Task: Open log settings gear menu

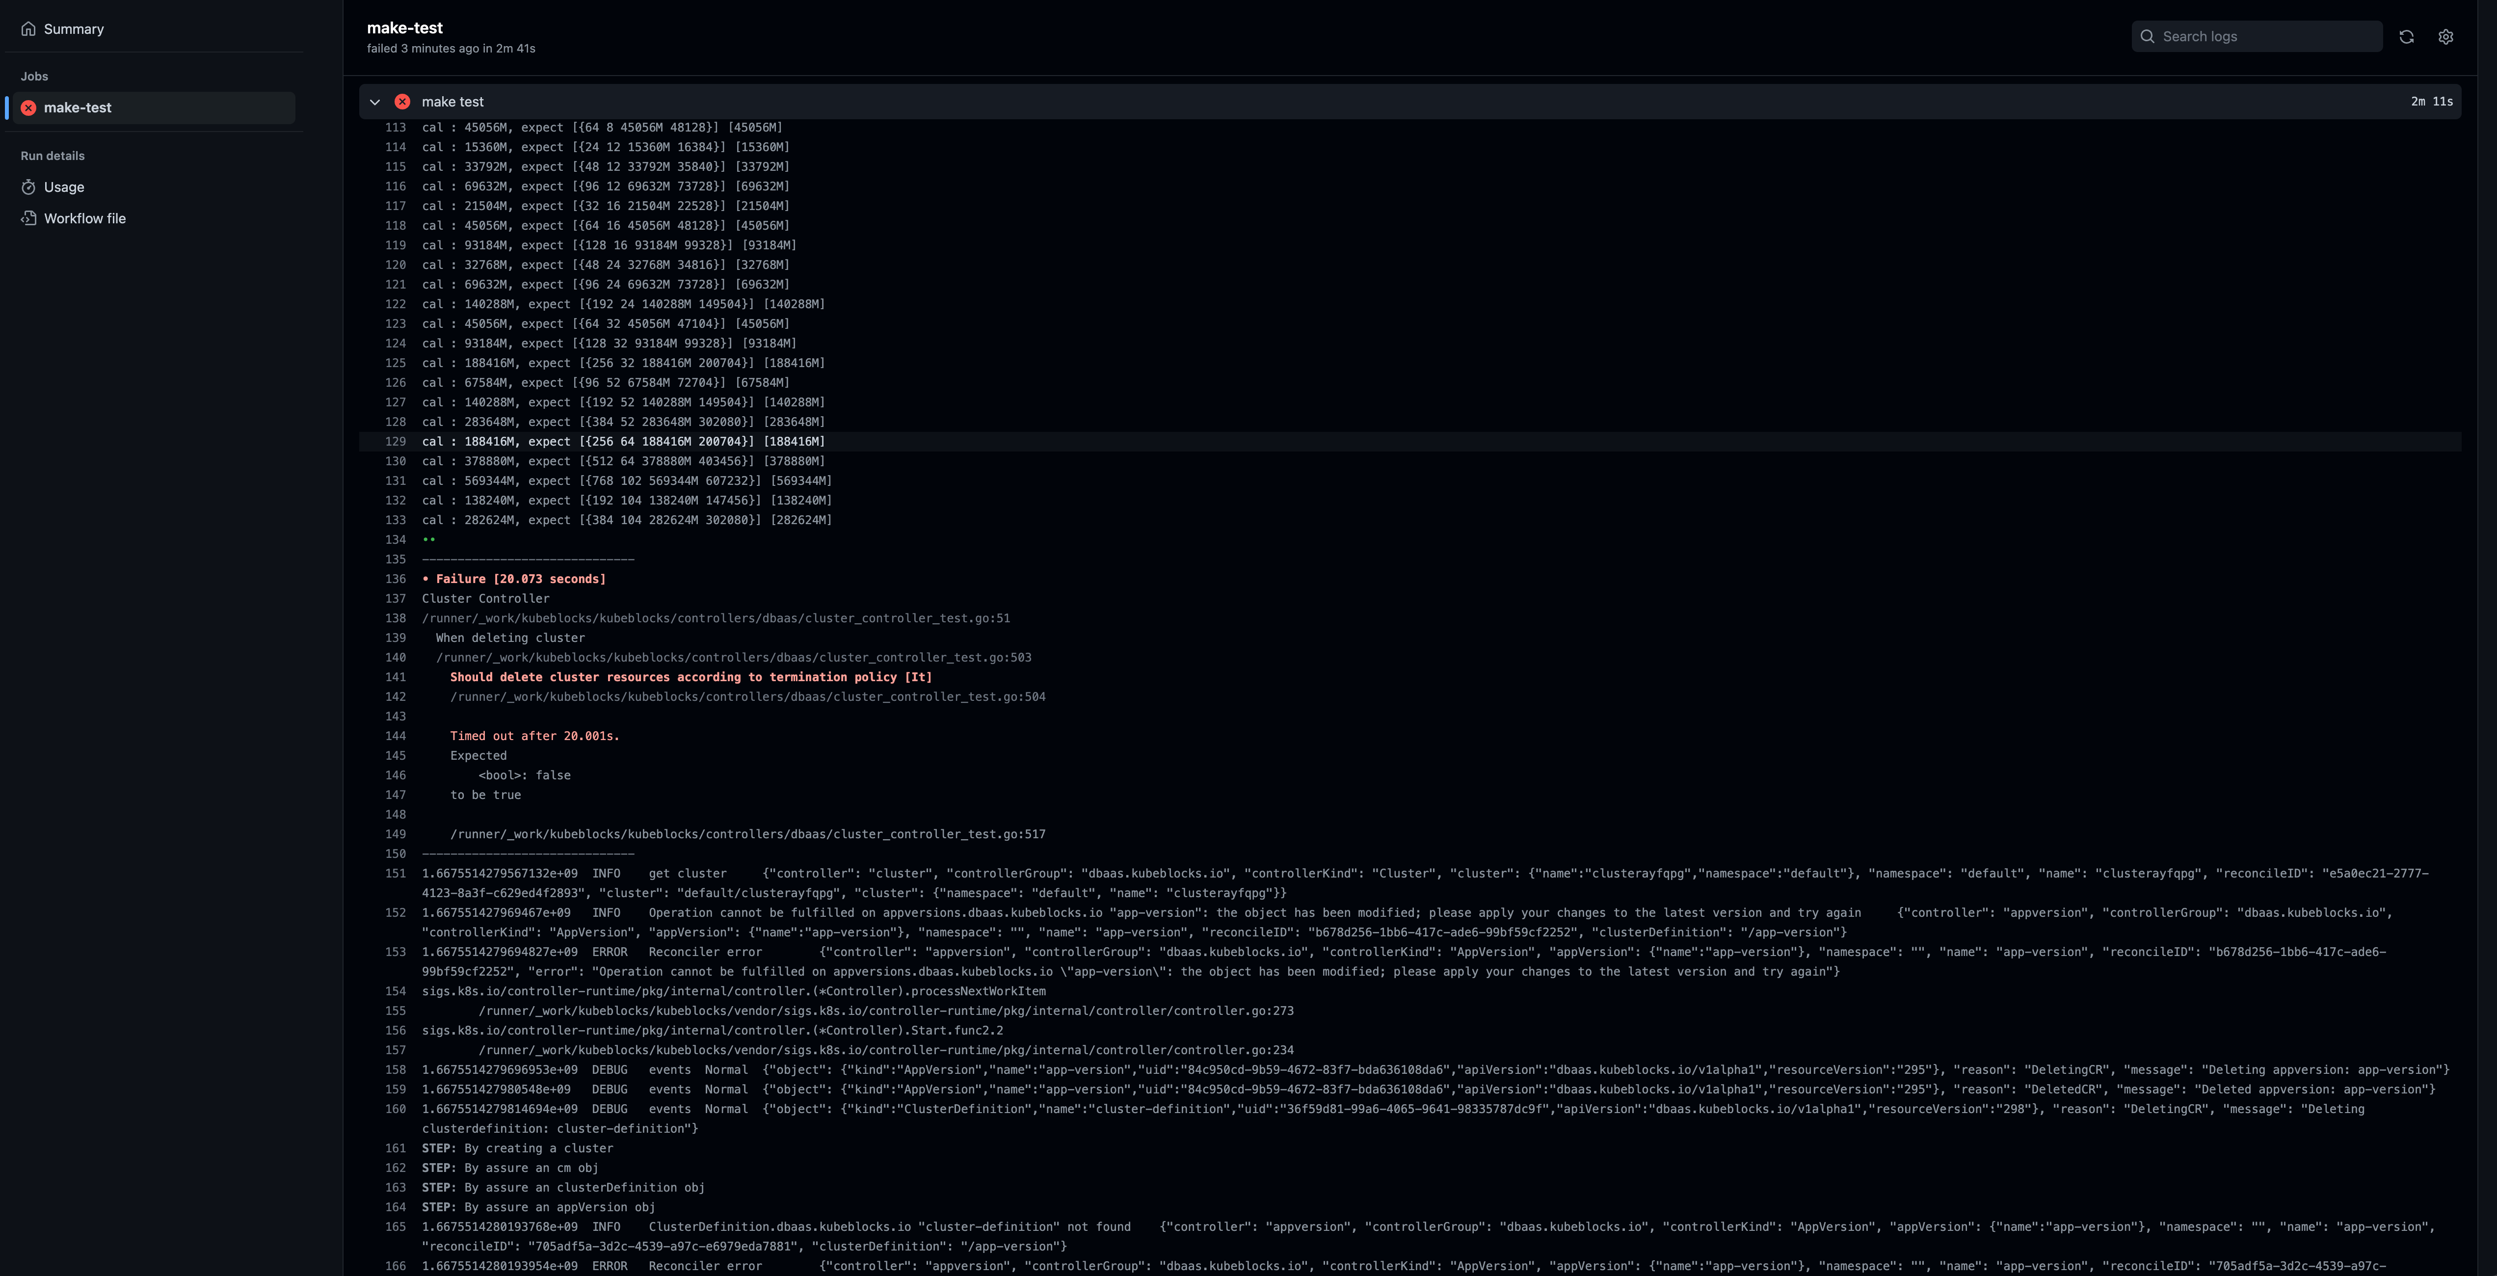Action: [x=2445, y=36]
